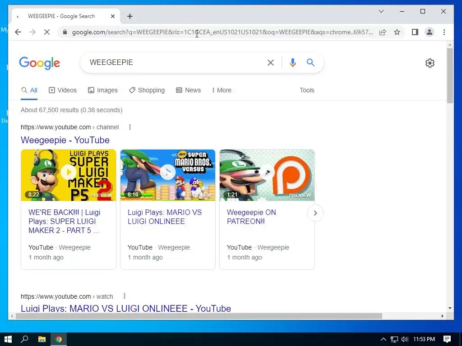462x346 pixels.
Task: Select Chrome in the taskbar
Action: [59, 339]
